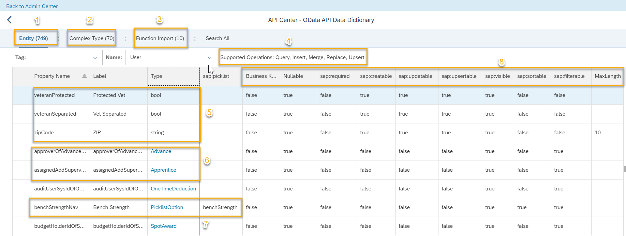626x236 pixels.
Task: Click the MaxLength column header
Action: 608,76
